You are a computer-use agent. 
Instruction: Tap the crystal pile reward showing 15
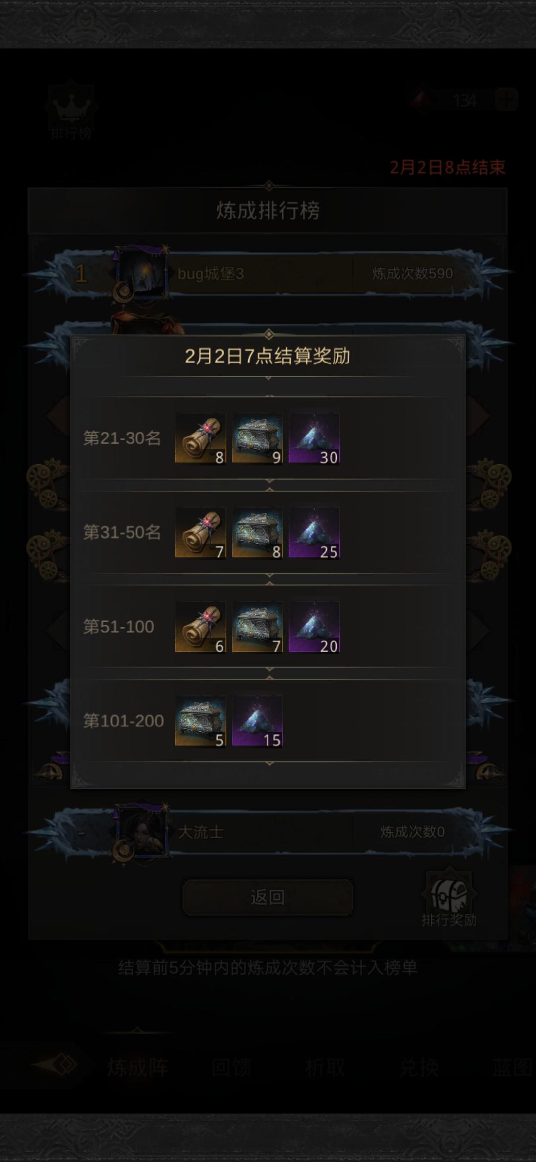click(x=257, y=722)
